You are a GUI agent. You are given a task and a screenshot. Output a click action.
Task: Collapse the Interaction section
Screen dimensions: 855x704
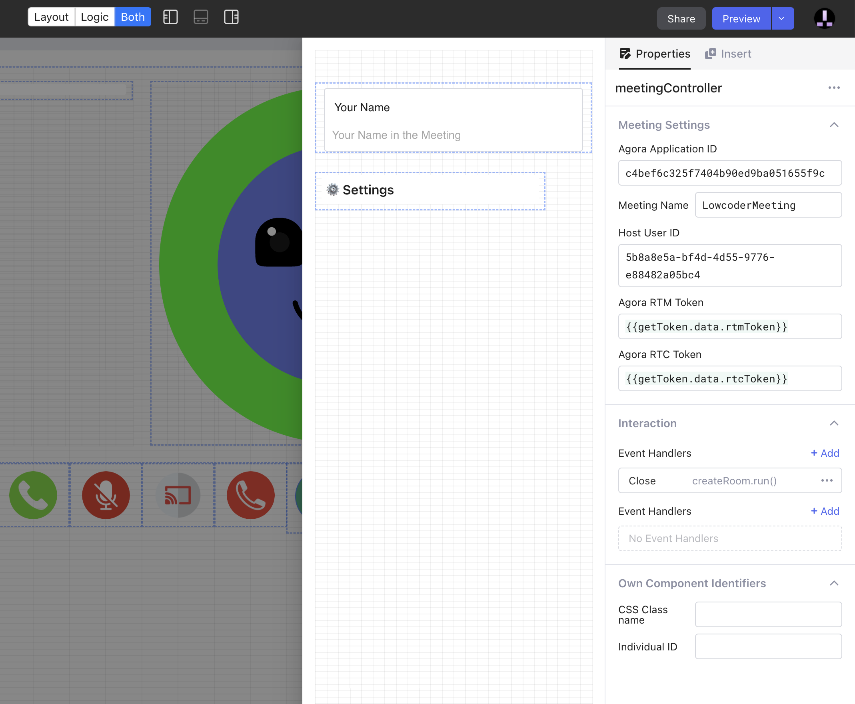pyautogui.click(x=833, y=423)
